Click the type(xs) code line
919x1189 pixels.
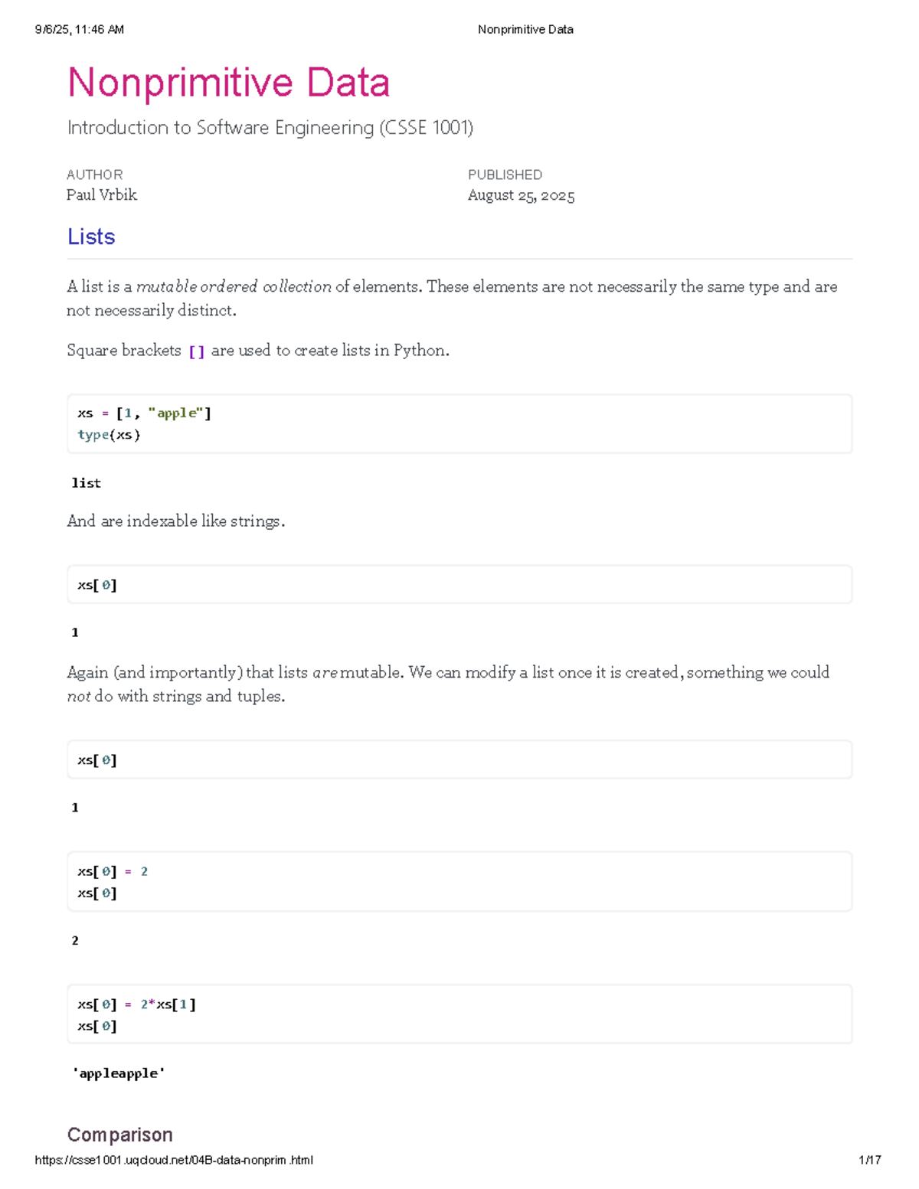point(109,435)
